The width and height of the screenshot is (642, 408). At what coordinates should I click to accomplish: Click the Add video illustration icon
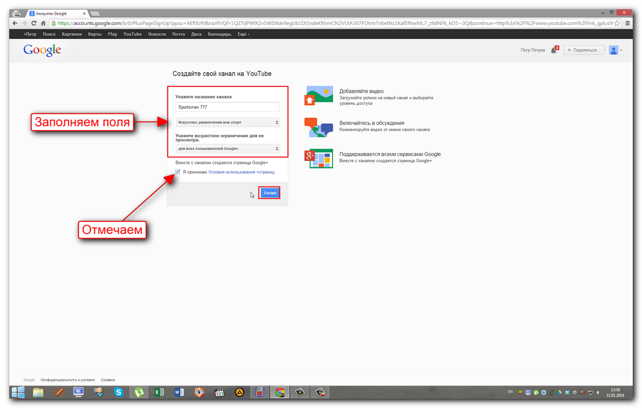[319, 96]
